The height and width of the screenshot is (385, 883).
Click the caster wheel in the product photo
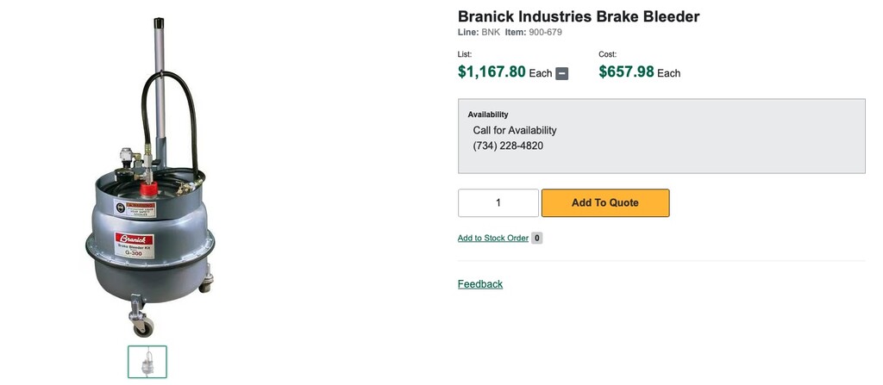click(x=141, y=326)
